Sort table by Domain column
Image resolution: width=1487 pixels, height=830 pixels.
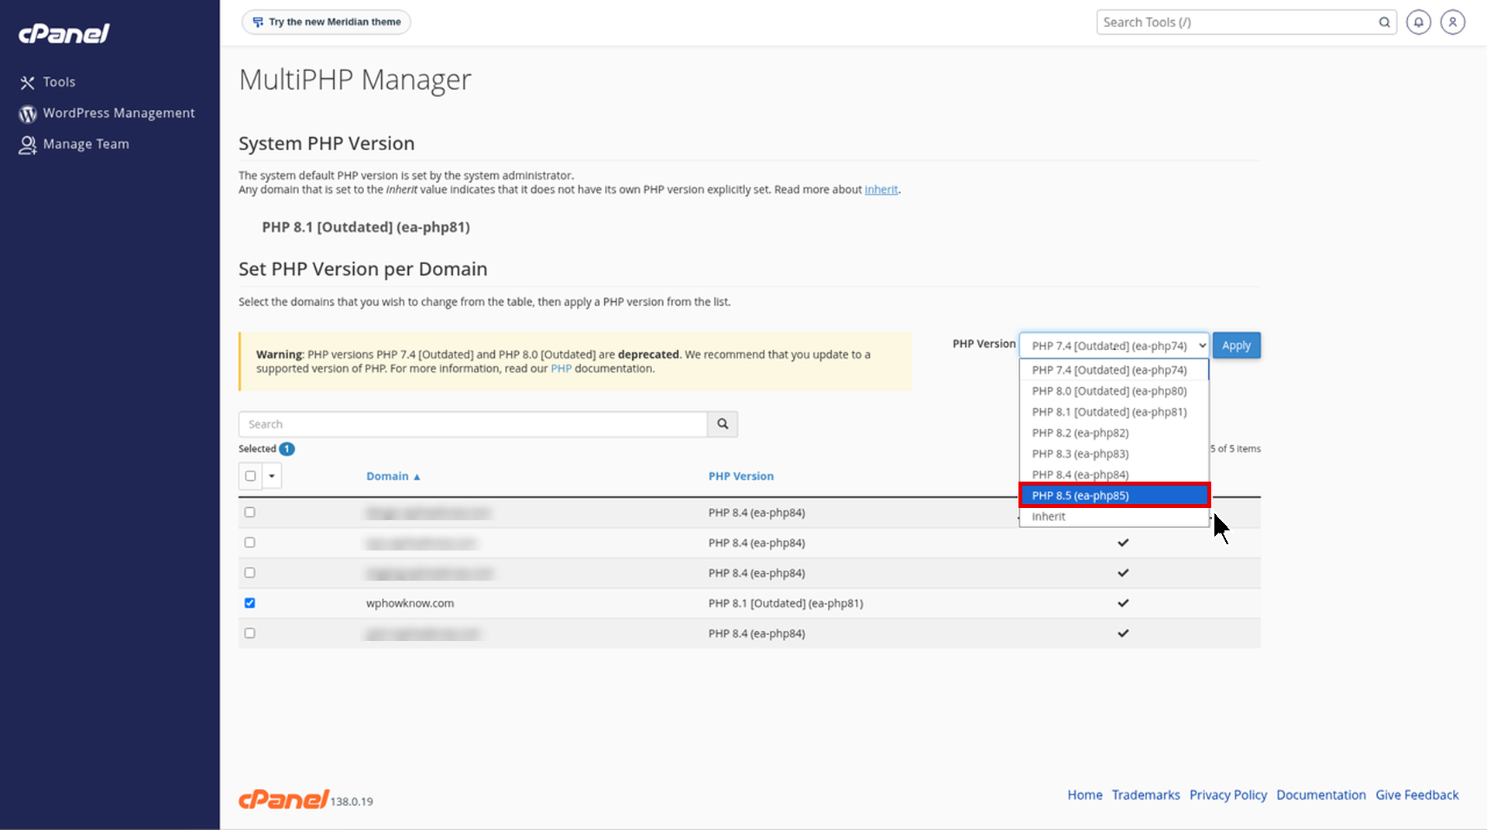click(x=393, y=476)
